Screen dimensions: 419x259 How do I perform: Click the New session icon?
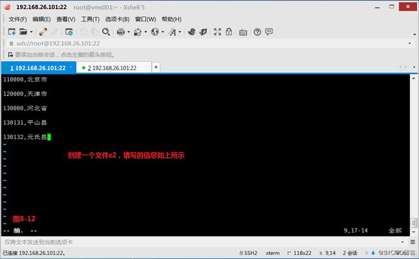pos(12,32)
